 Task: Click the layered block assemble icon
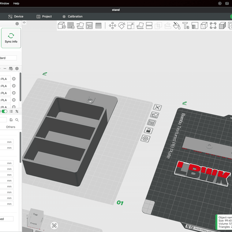tap(222, 26)
